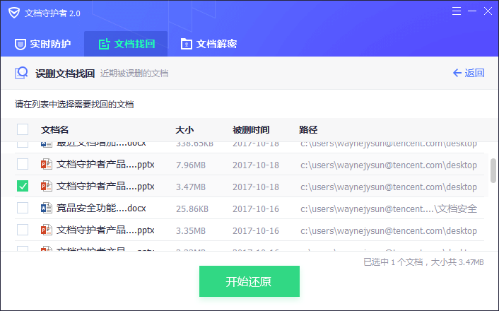
Task: Click the shield logo of 文档守护者
Action: coord(14,13)
